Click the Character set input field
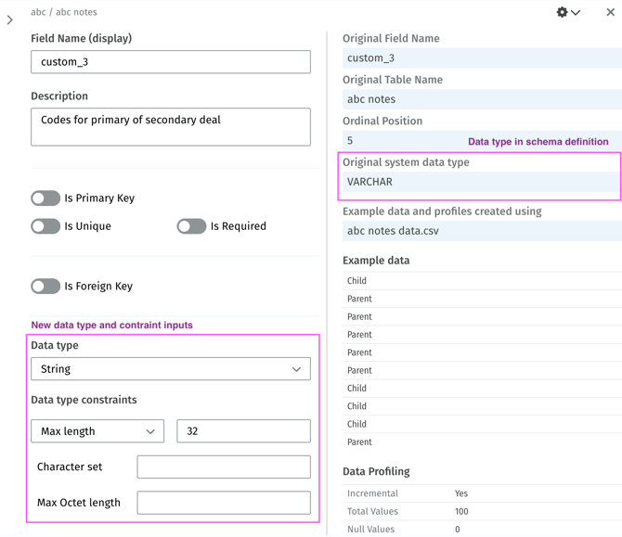The image size is (622, 537). pyautogui.click(x=224, y=467)
